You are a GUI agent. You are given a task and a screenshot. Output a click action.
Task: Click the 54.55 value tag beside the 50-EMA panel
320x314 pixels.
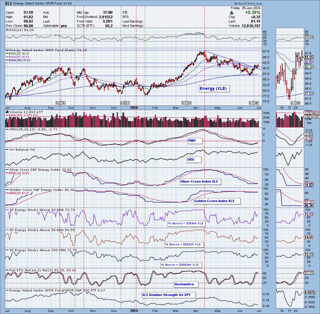(x=309, y=237)
